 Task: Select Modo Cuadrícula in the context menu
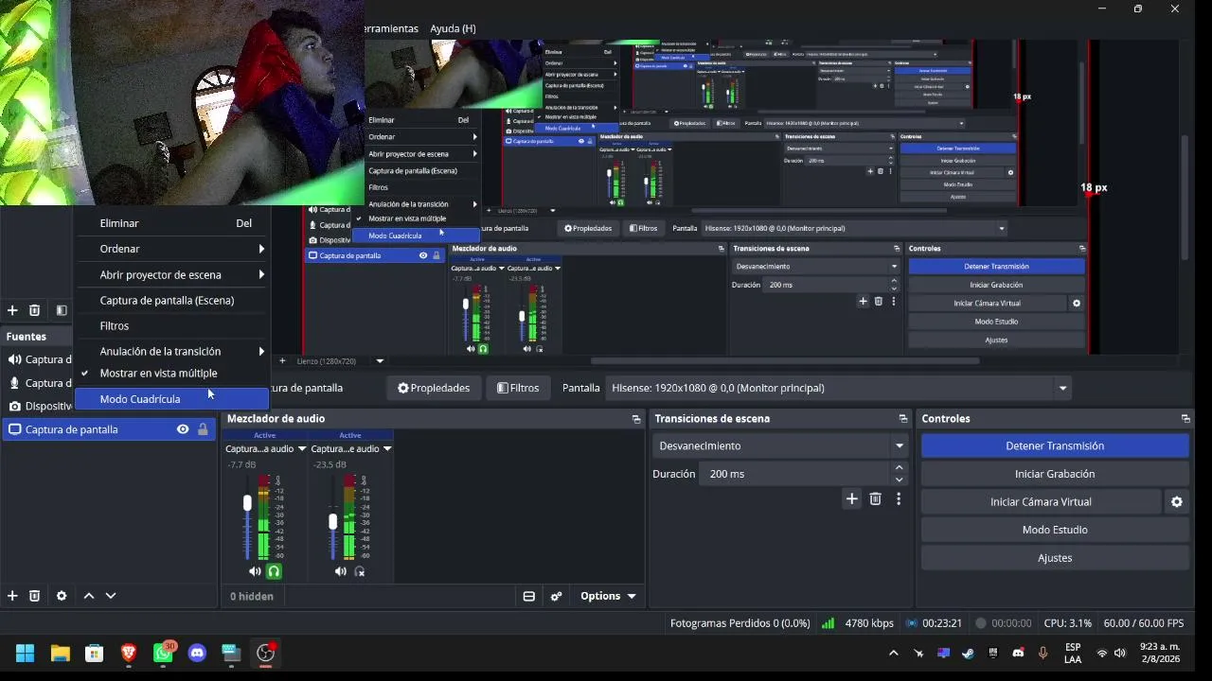[x=172, y=399]
